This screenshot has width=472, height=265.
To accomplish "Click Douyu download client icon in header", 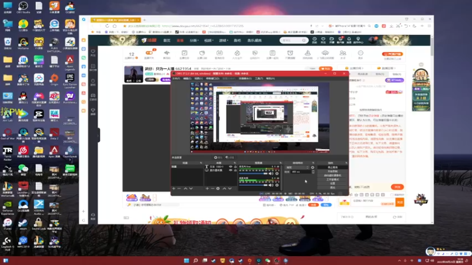I will (340, 40).
